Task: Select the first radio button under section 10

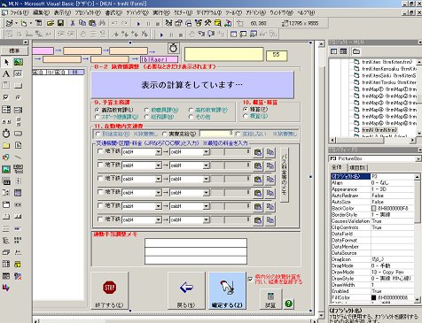Action: click(246, 109)
